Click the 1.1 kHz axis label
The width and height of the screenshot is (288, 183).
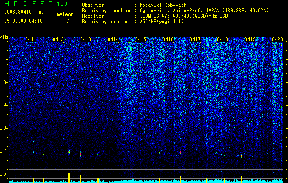[x=3, y=59]
